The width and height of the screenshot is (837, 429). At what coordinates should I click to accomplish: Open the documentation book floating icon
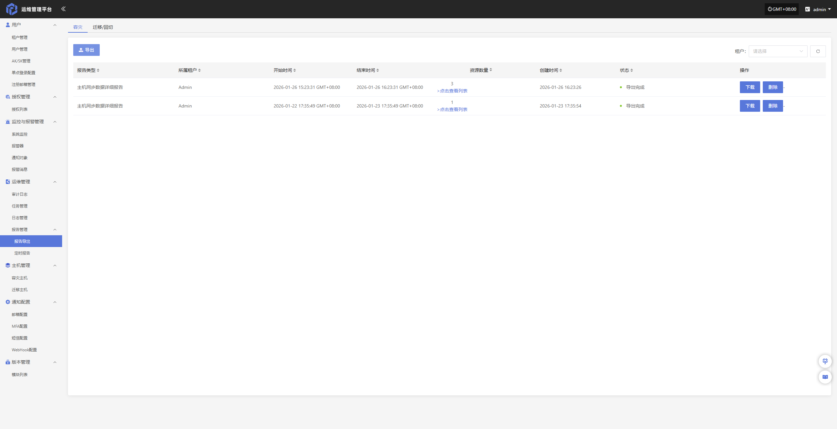coord(825,377)
